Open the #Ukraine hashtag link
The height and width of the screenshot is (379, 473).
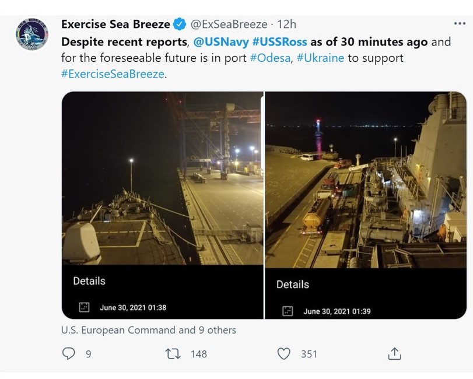tap(320, 58)
